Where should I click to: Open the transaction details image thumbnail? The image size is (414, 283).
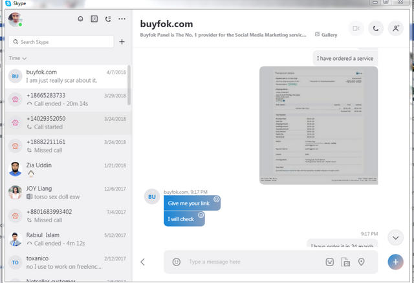(x=318, y=125)
